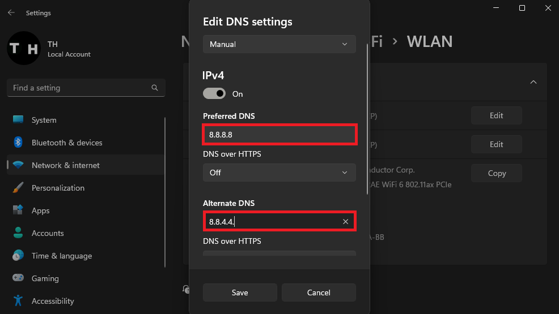The height and width of the screenshot is (314, 559).
Task: Go back using the Settings back arrow
Action: point(11,12)
